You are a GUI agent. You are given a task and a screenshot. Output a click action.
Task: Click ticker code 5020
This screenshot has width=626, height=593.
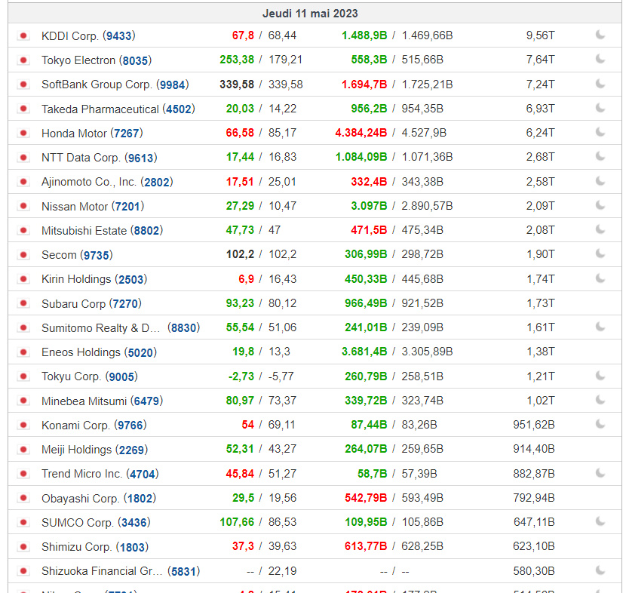[x=140, y=352]
